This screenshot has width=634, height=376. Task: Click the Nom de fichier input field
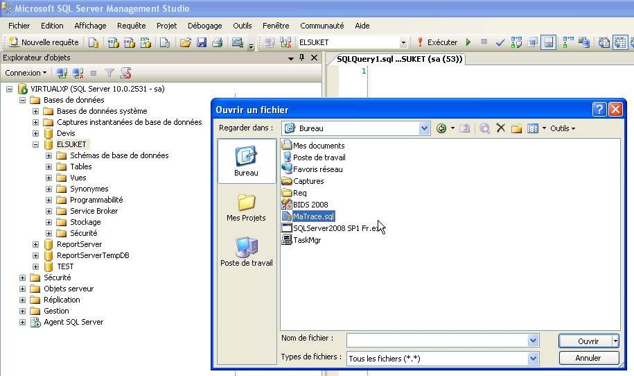click(x=437, y=340)
